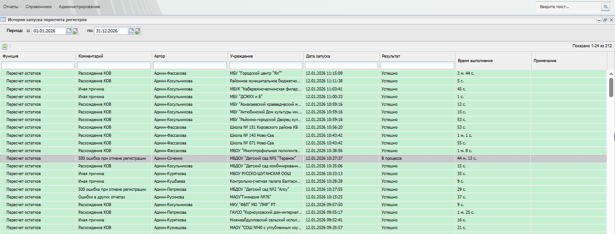This screenshot has height=234, width=615.
Task: Click the filter field under Автор column
Action: (190, 65)
